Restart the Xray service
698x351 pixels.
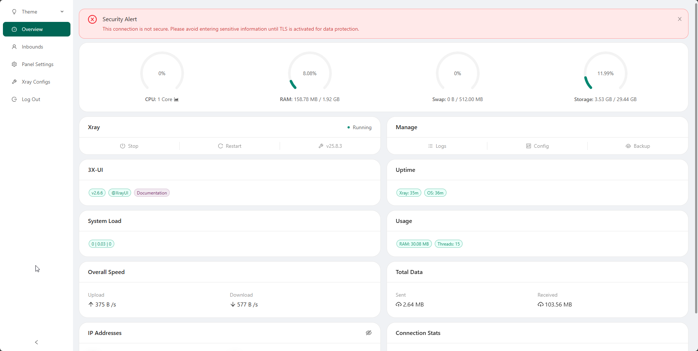[230, 146]
